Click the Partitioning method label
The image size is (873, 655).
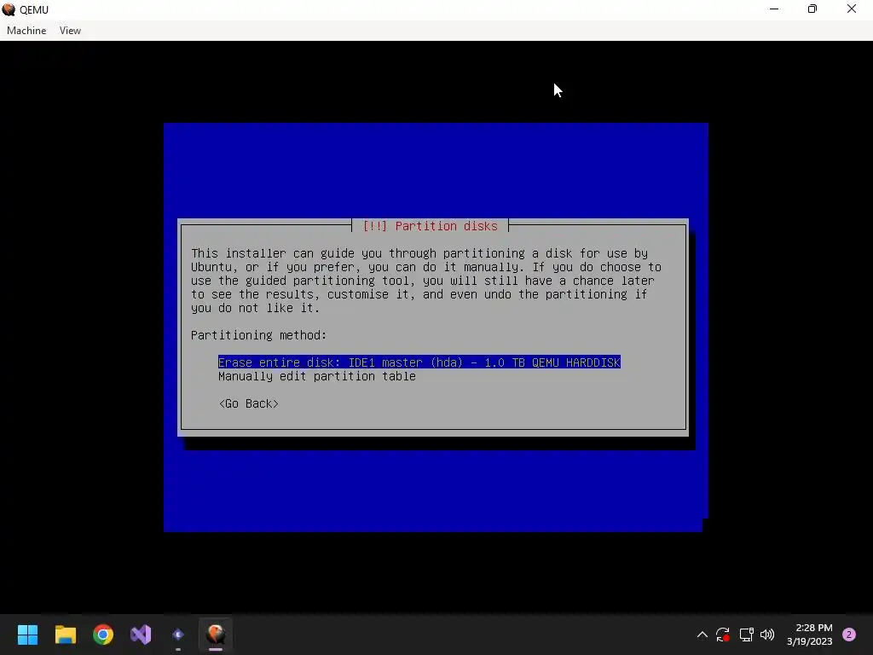[x=258, y=335]
